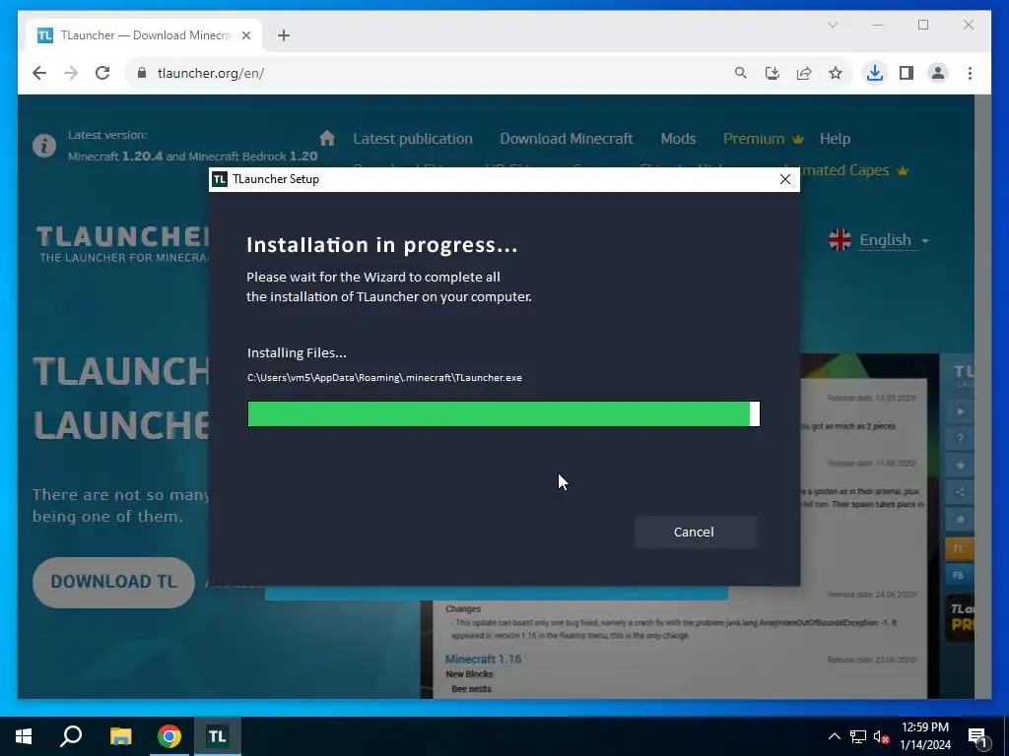The image size is (1009, 756).
Task: Switch to TLauncher Setup in taskbar
Action: click(217, 736)
